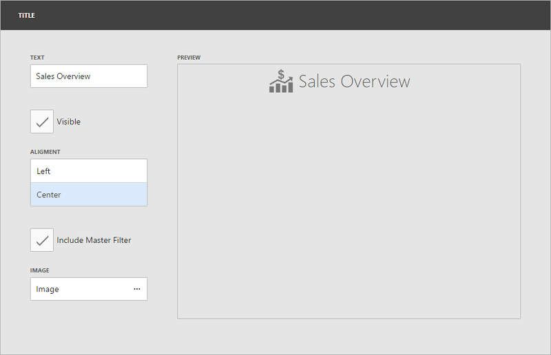
Task: Select the Sales Overview heading in preview
Action: click(354, 82)
